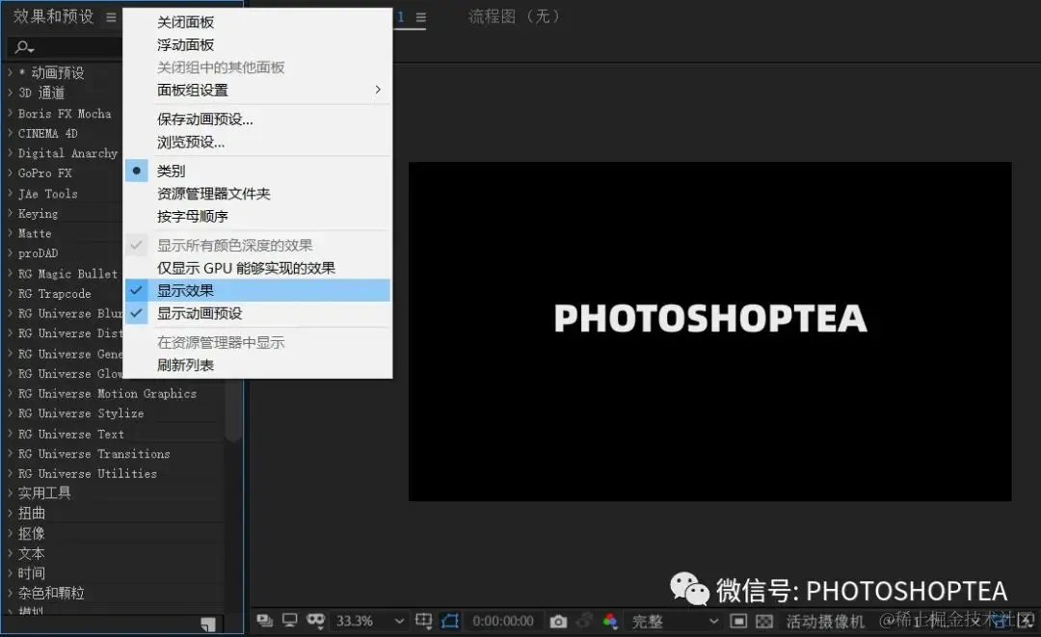This screenshot has width=1041, height=637.
Task: Select the 杂色和颗粒 category row
Action: 114,594
